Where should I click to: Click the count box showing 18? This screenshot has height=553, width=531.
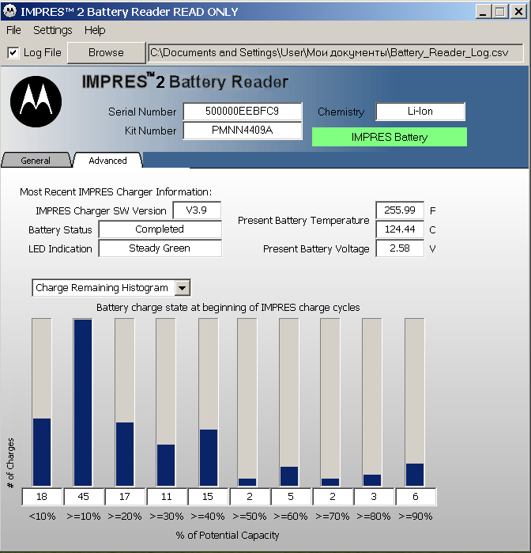(x=42, y=497)
